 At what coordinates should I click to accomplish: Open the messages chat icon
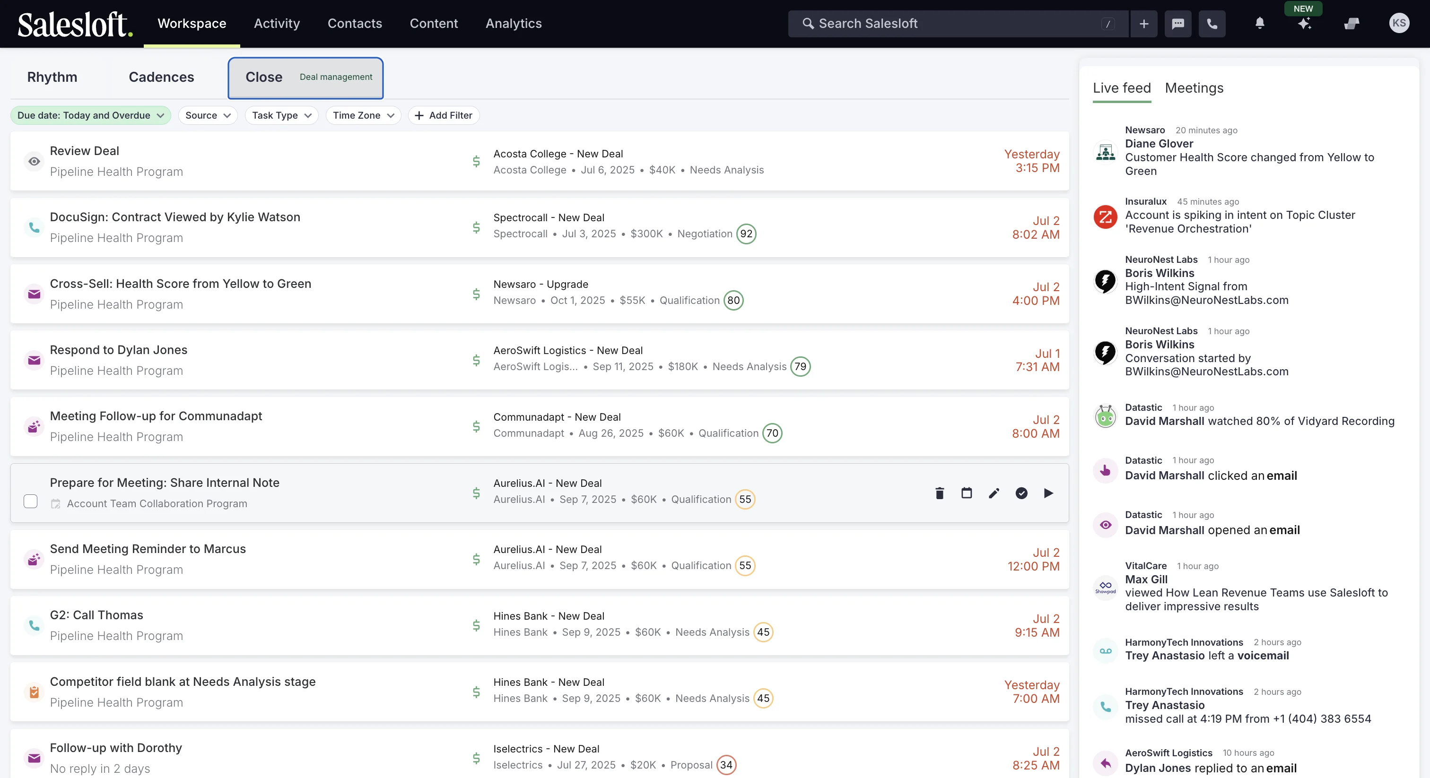[1177, 24]
